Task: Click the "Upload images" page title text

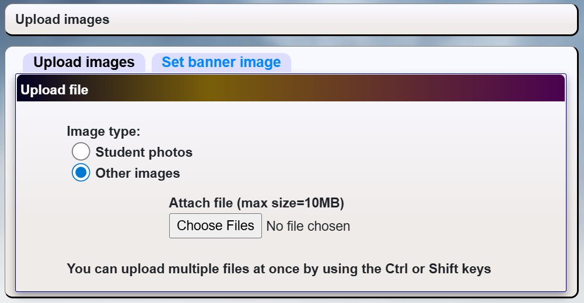Action: [62, 20]
